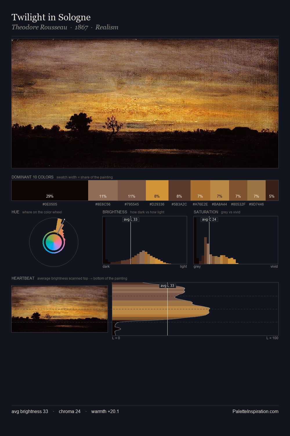Click the main Twilight in Sologne painting
This screenshot has height=436, width=290.
pyautogui.click(x=145, y=103)
